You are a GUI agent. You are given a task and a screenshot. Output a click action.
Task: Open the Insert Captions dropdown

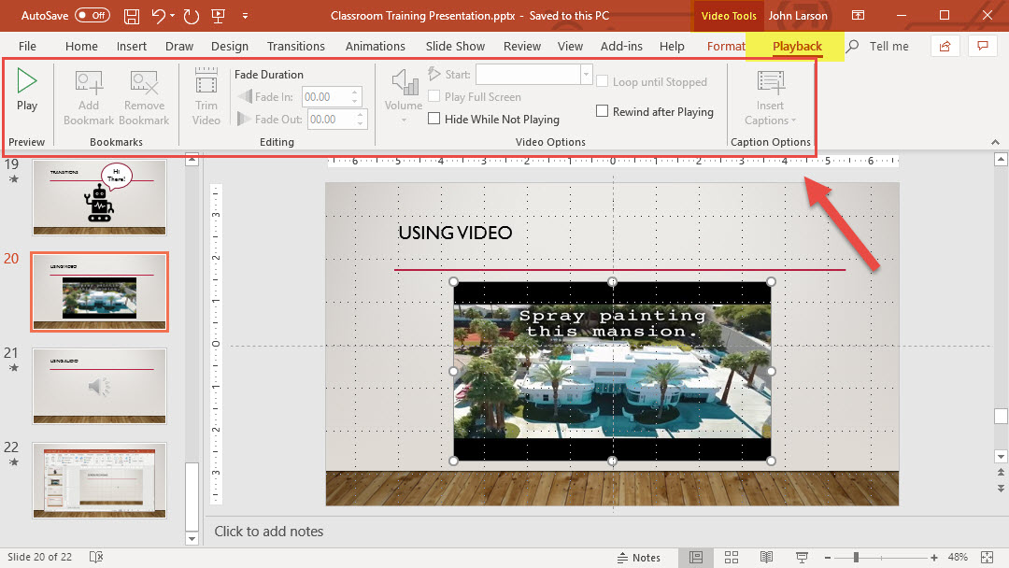(771, 120)
